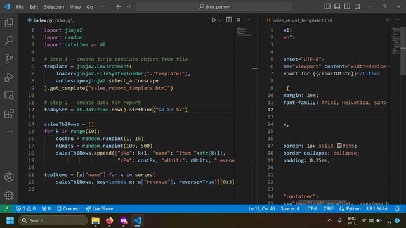Click the html editor minimap
The height and width of the screenshot is (228, 406).
pos(395,40)
